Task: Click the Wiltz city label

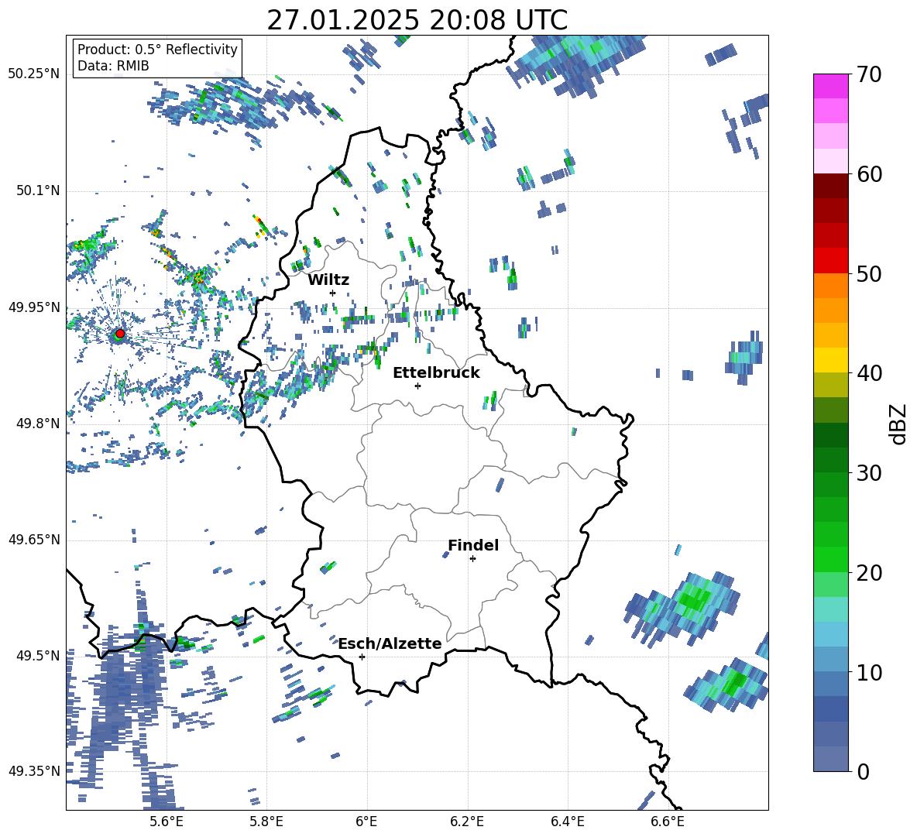Action: (x=328, y=280)
